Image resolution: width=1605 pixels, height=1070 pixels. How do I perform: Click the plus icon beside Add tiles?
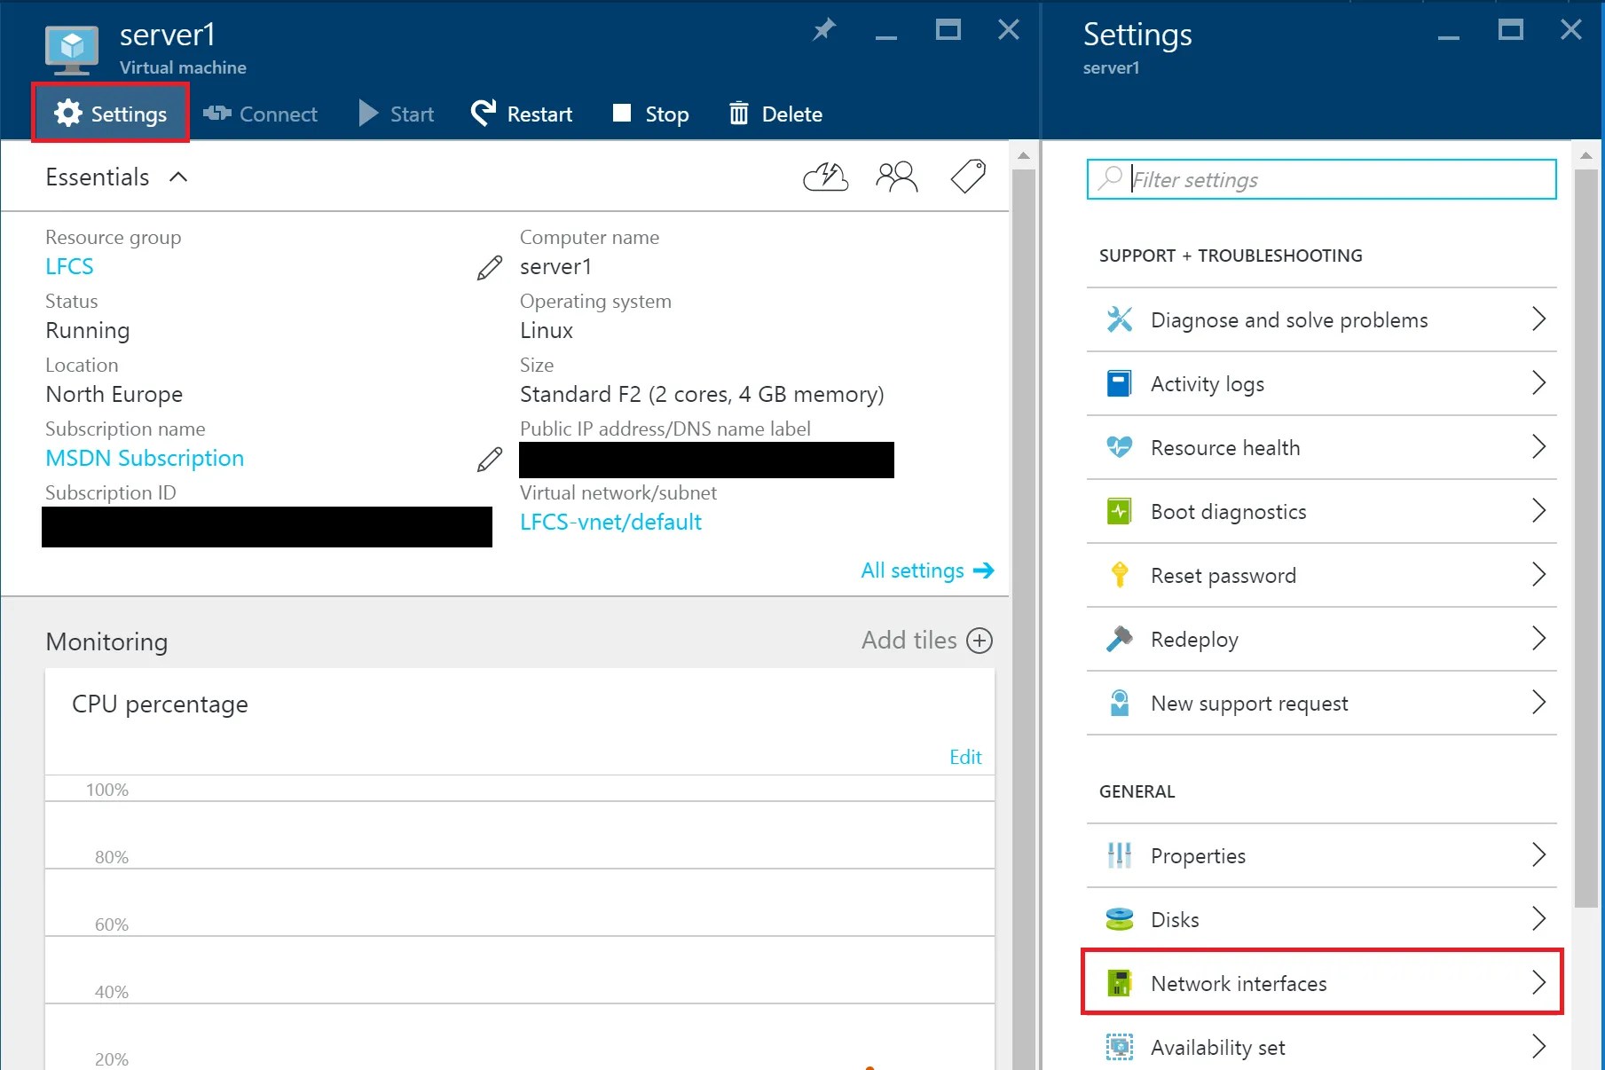(x=980, y=641)
